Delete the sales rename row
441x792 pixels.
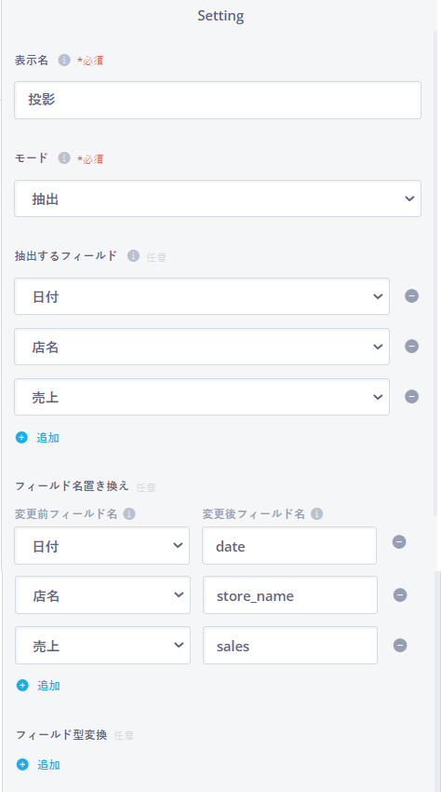click(400, 646)
